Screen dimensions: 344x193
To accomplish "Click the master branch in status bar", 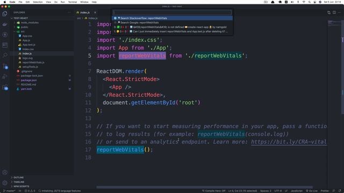I will [x=9, y=191].
